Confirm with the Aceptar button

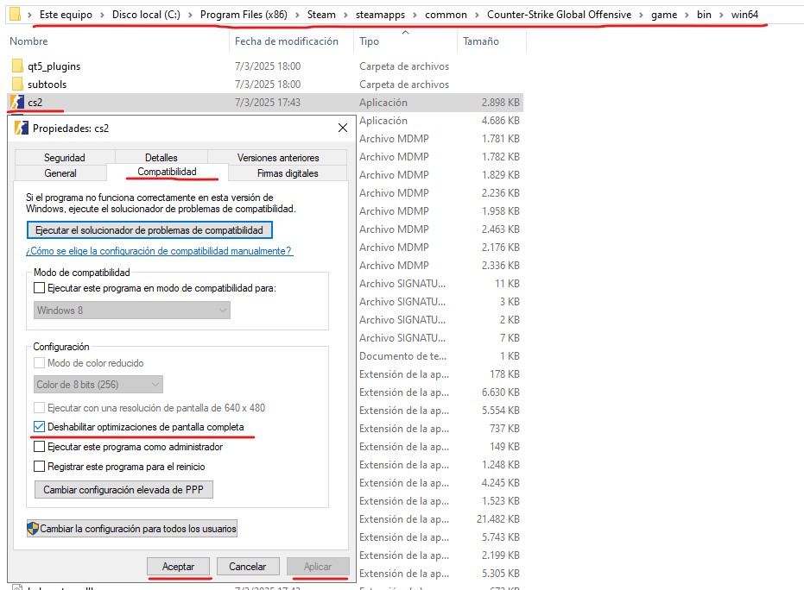pyautogui.click(x=178, y=567)
